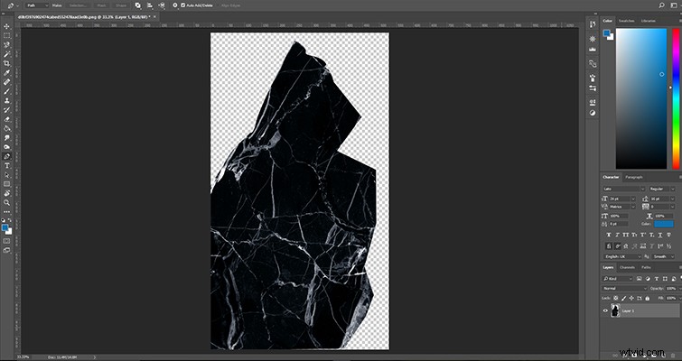This screenshot has height=361, width=682.
Task: Toggle Lock all padlock icon
Action: point(647,299)
